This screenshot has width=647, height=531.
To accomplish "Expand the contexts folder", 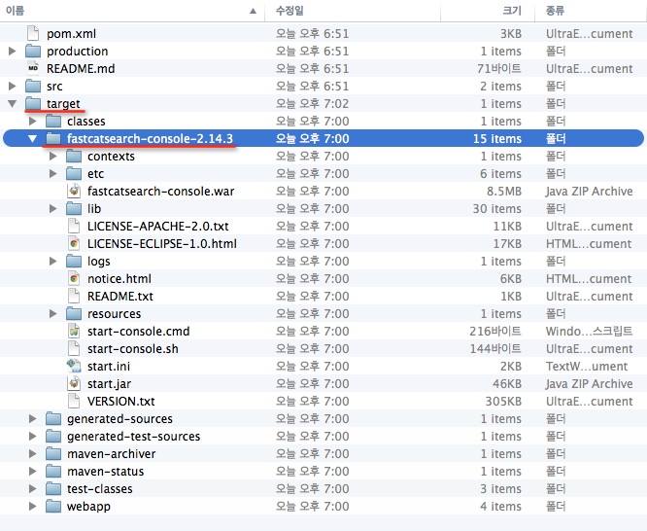I will (52, 157).
